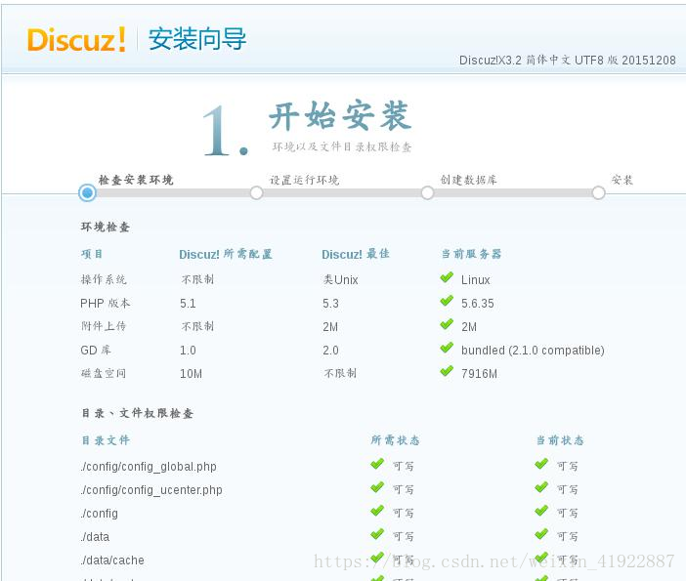Click the 创建数据库 step circle
This screenshot has height=581, width=686.
pyautogui.click(x=427, y=192)
